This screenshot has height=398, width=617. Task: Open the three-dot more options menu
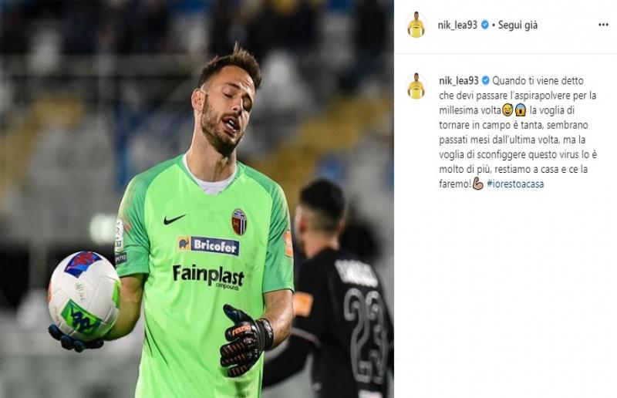coord(603,25)
